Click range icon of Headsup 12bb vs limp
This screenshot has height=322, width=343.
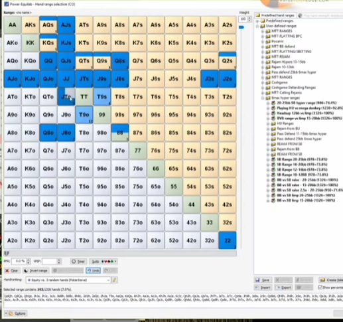coord(273,113)
